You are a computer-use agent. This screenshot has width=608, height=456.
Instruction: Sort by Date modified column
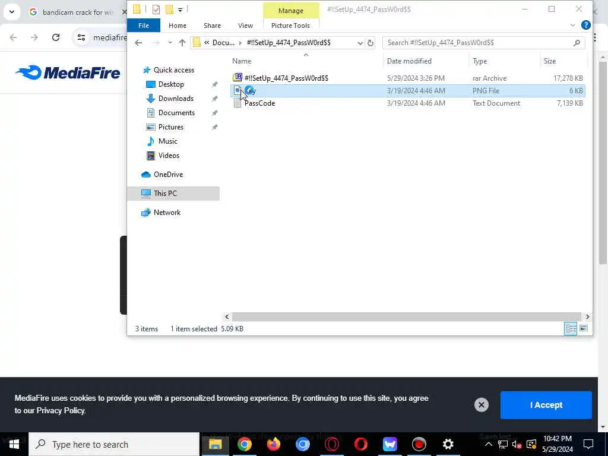pos(409,61)
